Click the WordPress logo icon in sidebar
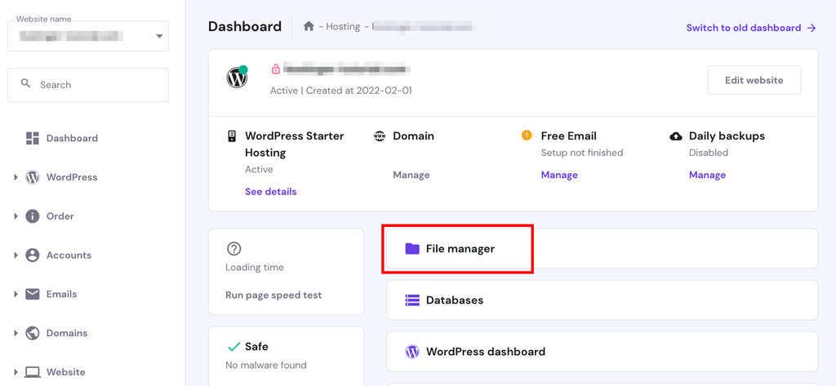Image resolution: width=836 pixels, height=386 pixels. point(33,177)
